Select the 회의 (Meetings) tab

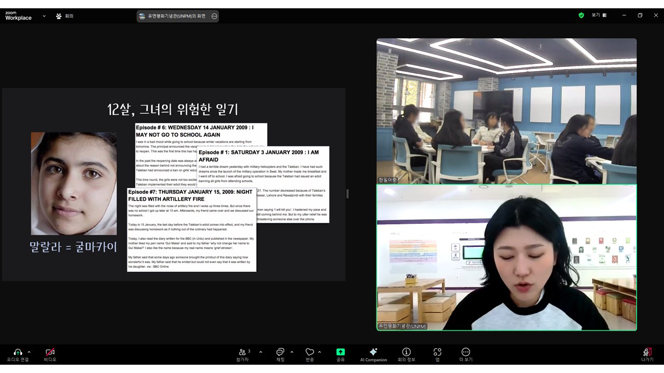(x=65, y=16)
